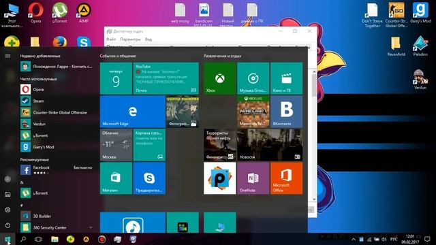Open the Action Center notifications icon

tap(427, 239)
